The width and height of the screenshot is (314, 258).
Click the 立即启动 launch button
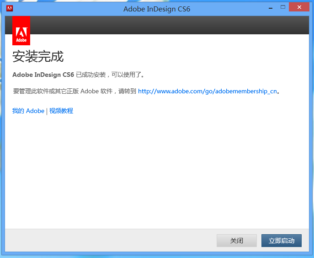[x=282, y=241]
